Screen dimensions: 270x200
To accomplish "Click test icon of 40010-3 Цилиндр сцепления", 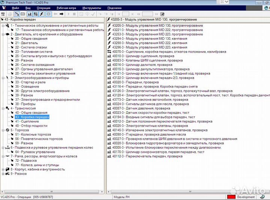I will (109, 56).
